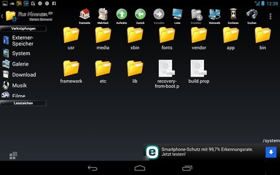
Task: Tap the Android back navigation button
Action: [x=92, y=168]
